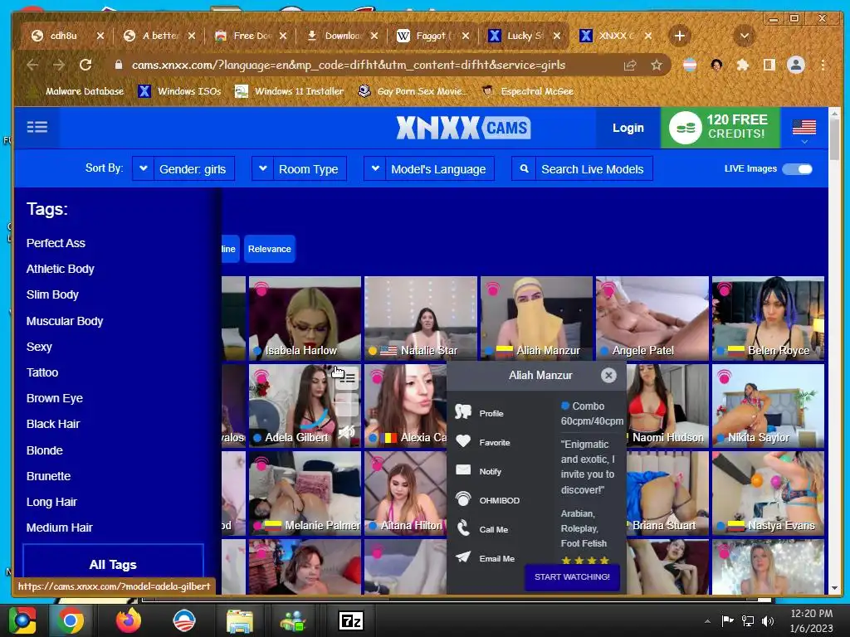Click the browser back arrow
Screen dimensions: 850x637
(x=32, y=65)
